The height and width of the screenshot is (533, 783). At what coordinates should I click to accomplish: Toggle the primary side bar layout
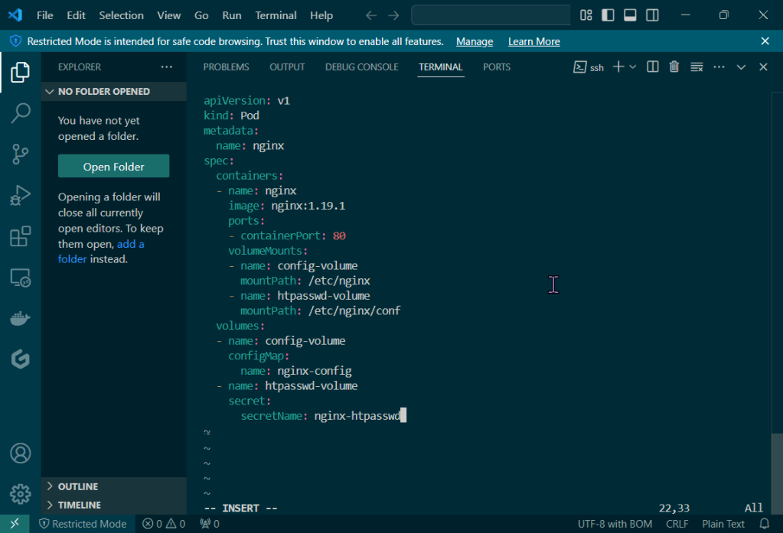point(608,15)
